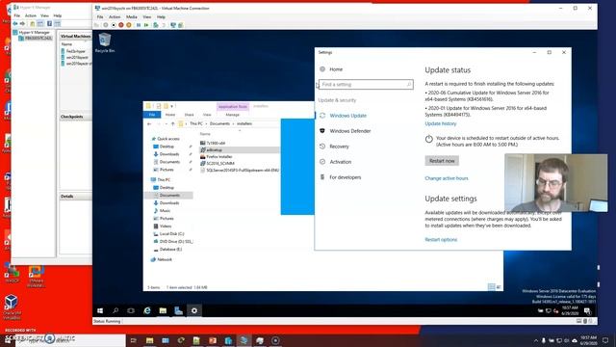
Task: Click the Find a setting search field
Action: click(366, 85)
